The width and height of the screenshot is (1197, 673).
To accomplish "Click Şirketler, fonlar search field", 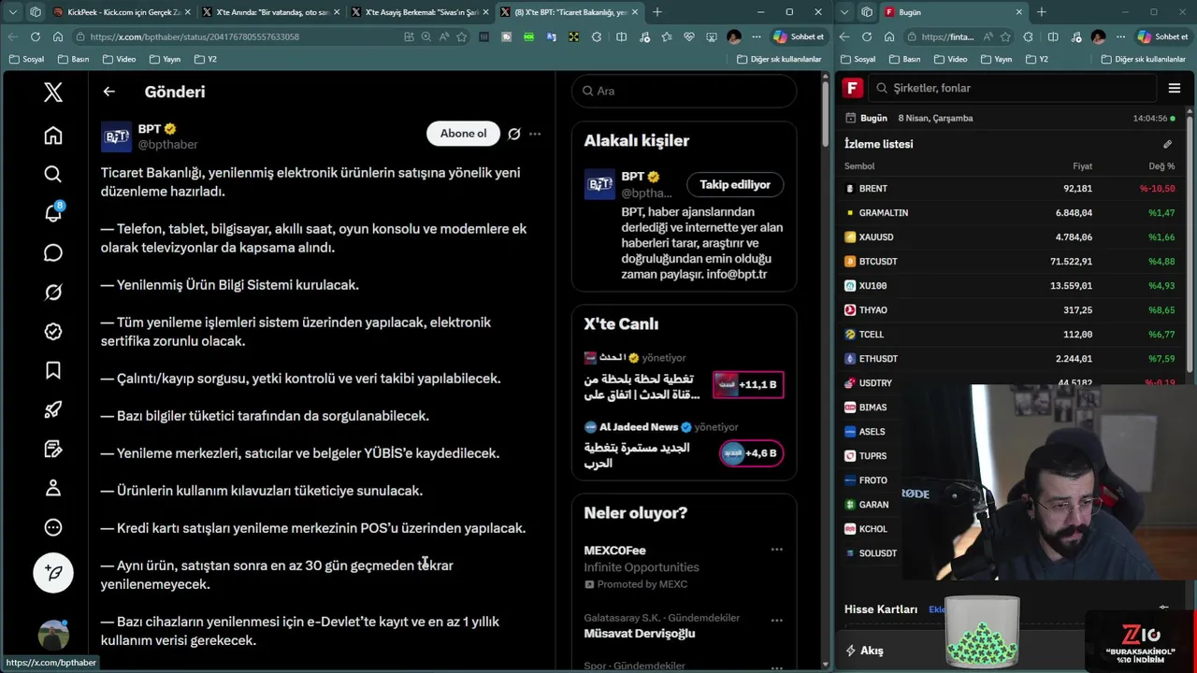I will click(x=1014, y=88).
